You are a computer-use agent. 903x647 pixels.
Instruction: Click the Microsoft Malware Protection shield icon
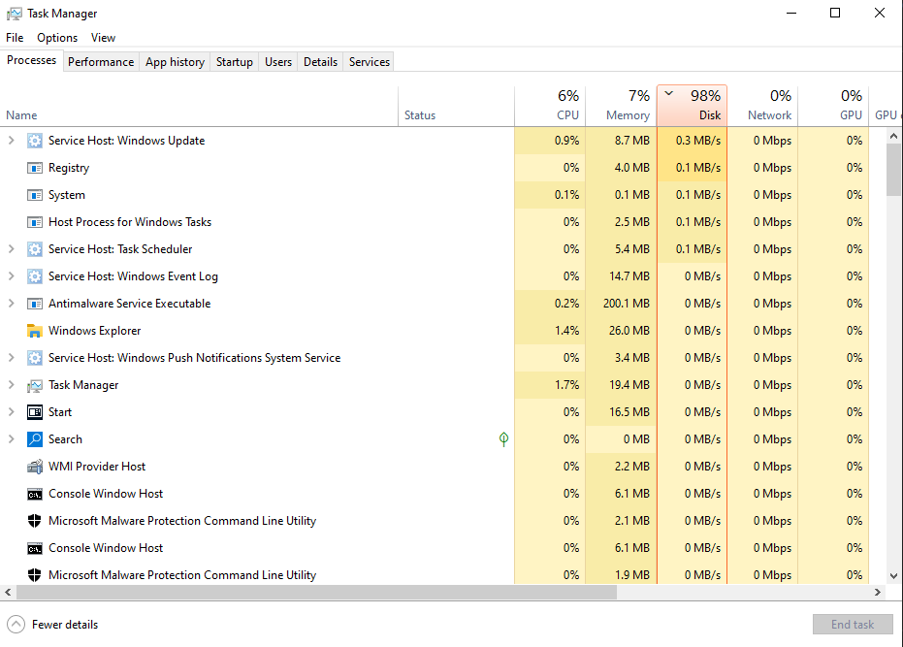[x=35, y=520]
